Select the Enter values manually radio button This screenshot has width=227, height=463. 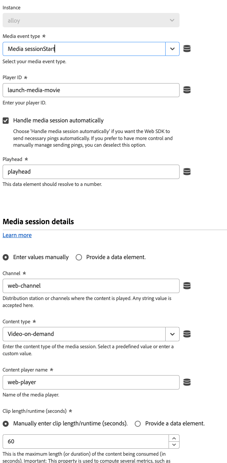(6, 257)
